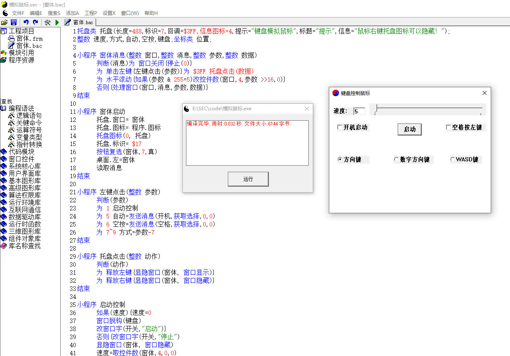
Task: Click the grid icon for 程序资源
Action: coord(4,60)
